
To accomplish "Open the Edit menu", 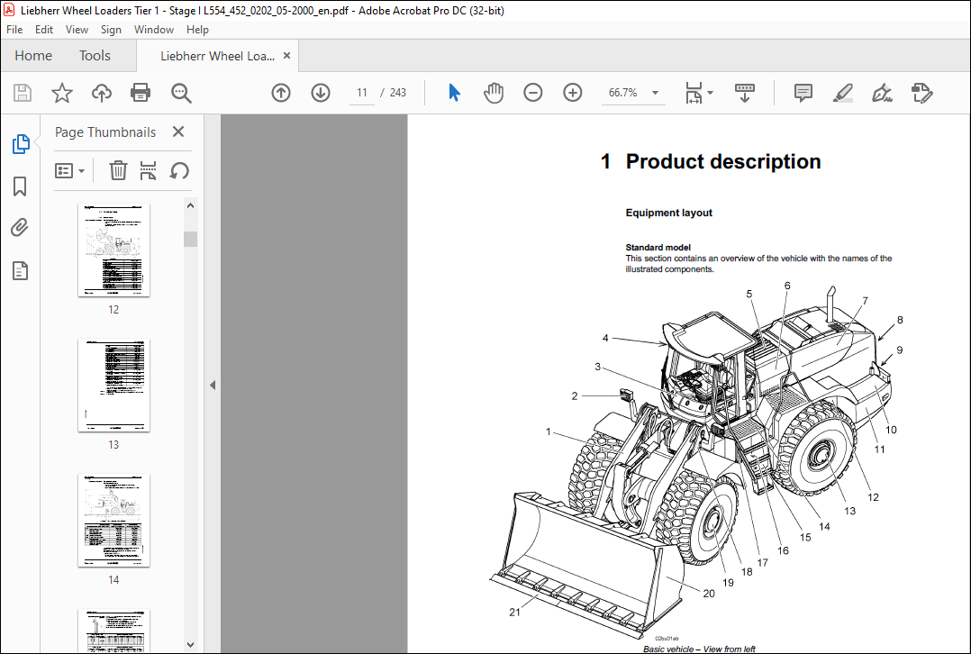I will pos(44,29).
